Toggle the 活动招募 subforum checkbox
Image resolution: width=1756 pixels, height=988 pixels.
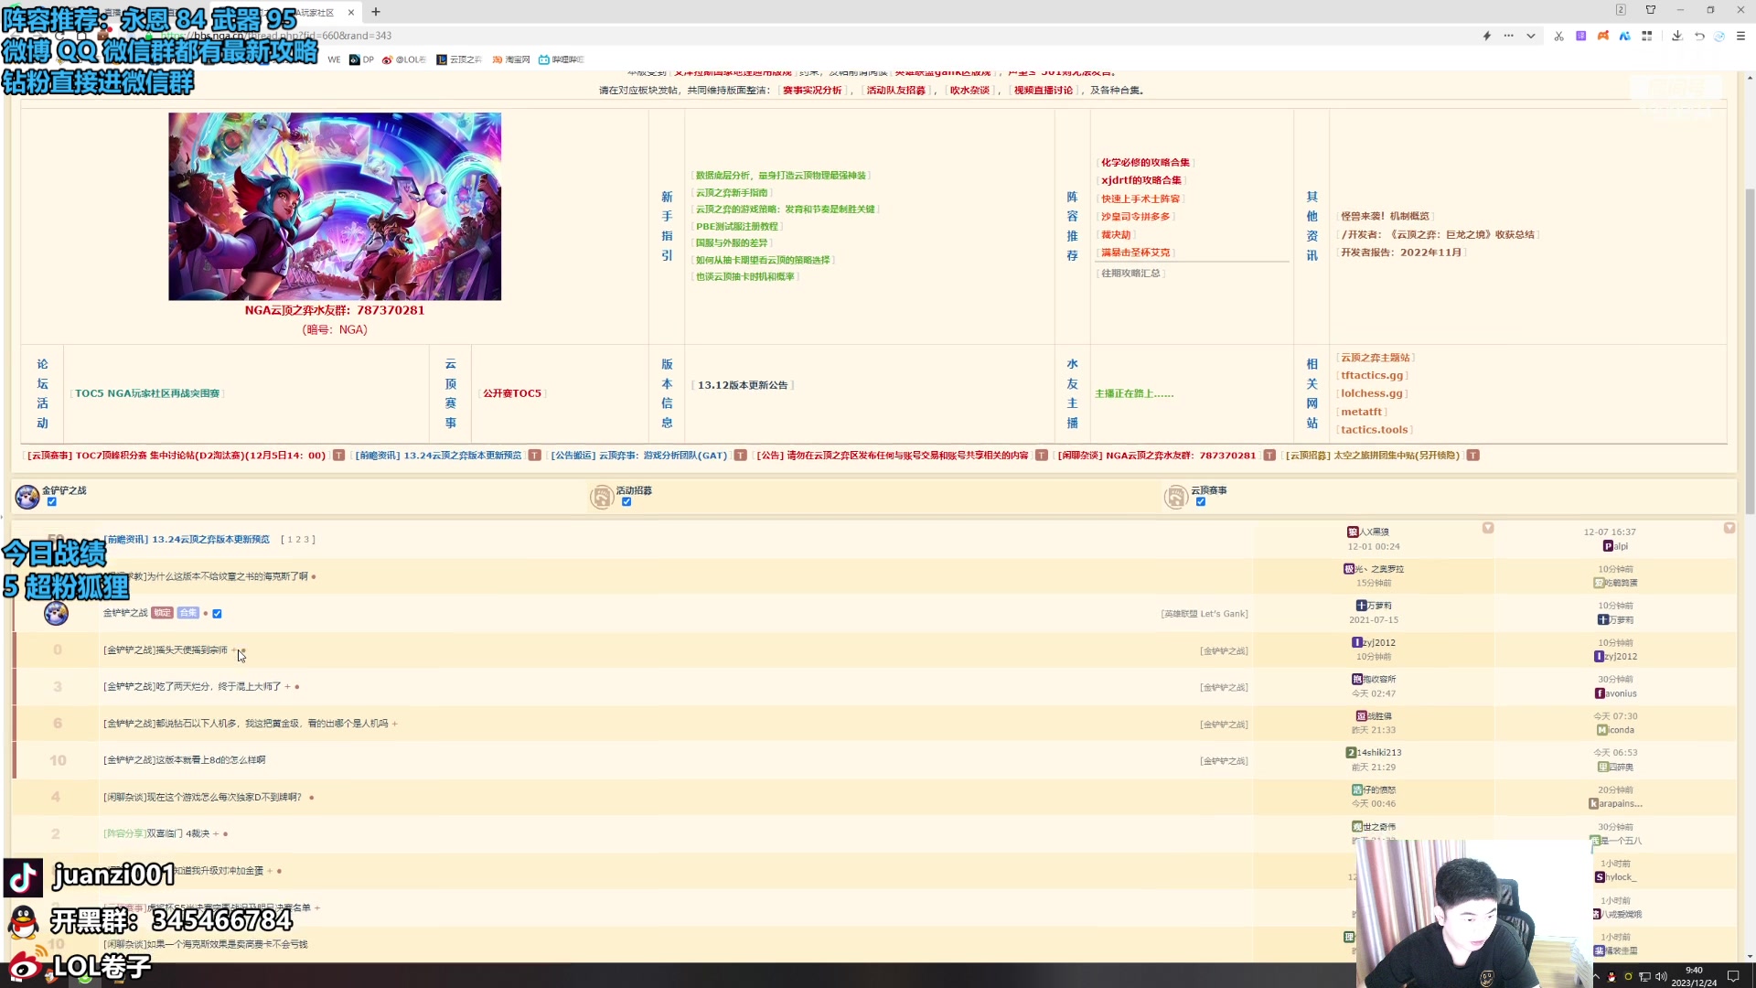pos(626,501)
